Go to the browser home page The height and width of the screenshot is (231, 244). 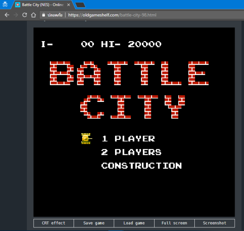[34, 15]
